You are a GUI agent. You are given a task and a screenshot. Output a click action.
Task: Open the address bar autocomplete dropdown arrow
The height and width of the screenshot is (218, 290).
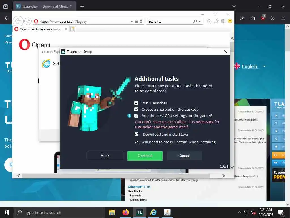click(132, 22)
